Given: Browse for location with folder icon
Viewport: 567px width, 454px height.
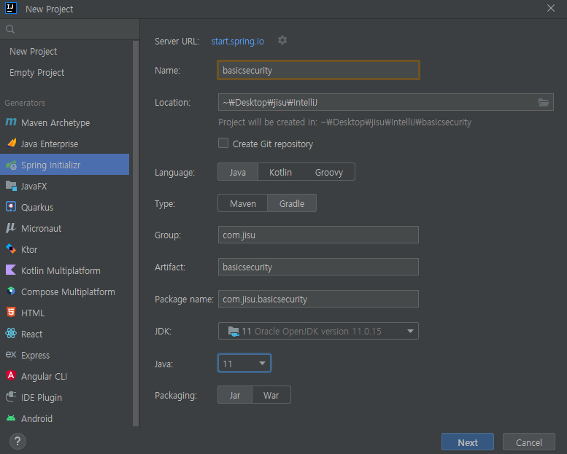Looking at the screenshot, I should (544, 103).
